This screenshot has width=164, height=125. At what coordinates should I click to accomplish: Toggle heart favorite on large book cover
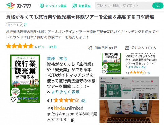[13, 99]
